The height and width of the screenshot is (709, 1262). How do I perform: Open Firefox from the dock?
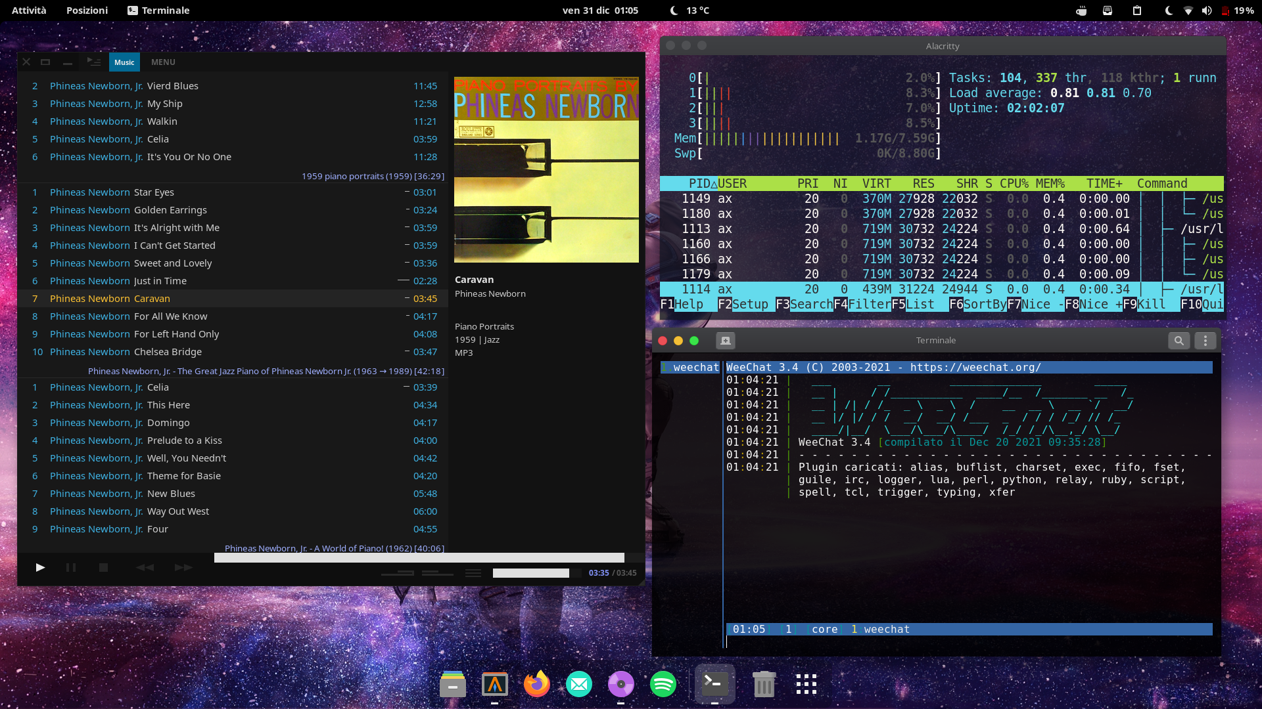537,685
